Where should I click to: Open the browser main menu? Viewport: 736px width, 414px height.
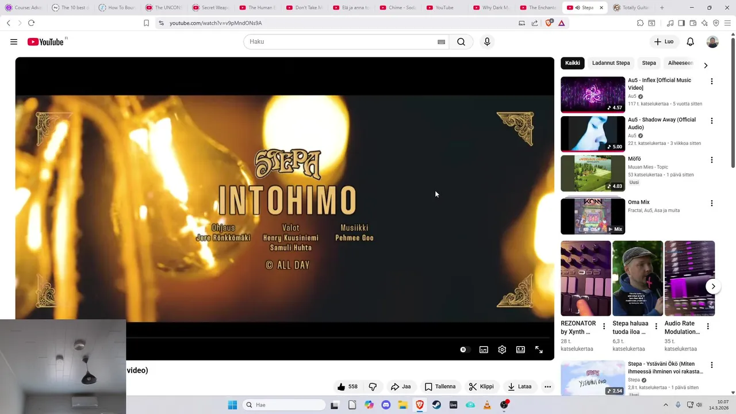coord(727,23)
